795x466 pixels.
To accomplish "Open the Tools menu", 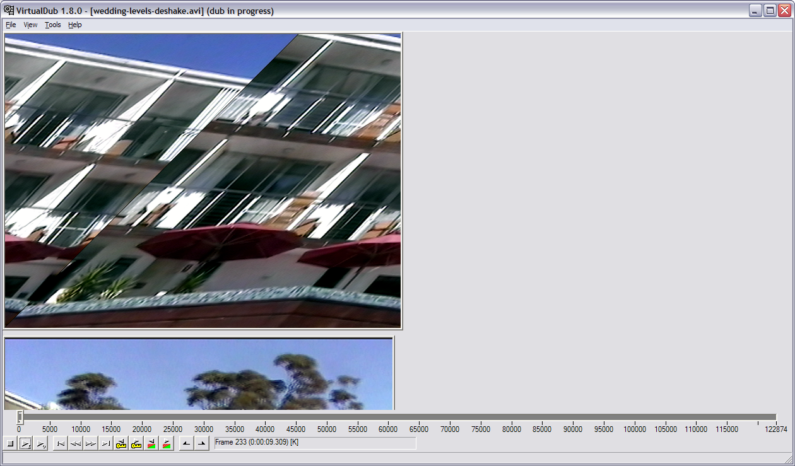I will (x=53, y=25).
